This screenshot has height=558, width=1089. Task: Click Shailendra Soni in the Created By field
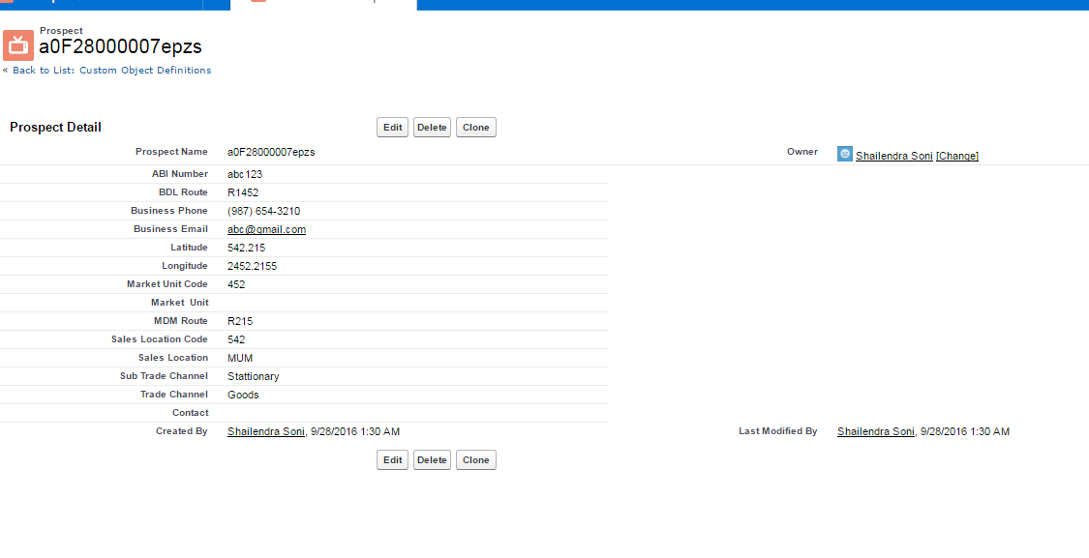pyautogui.click(x=265, y=431)
